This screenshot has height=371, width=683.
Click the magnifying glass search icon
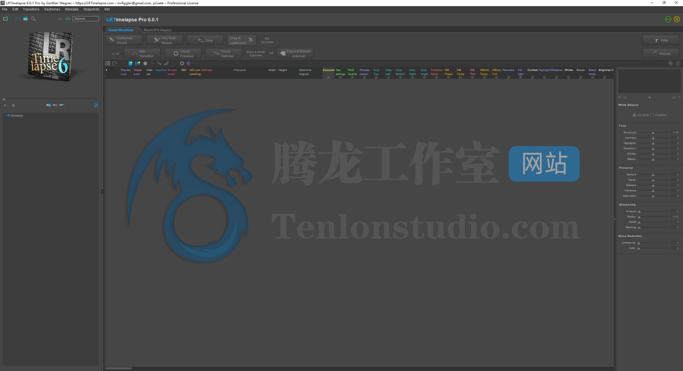click(x=33, y=19)
